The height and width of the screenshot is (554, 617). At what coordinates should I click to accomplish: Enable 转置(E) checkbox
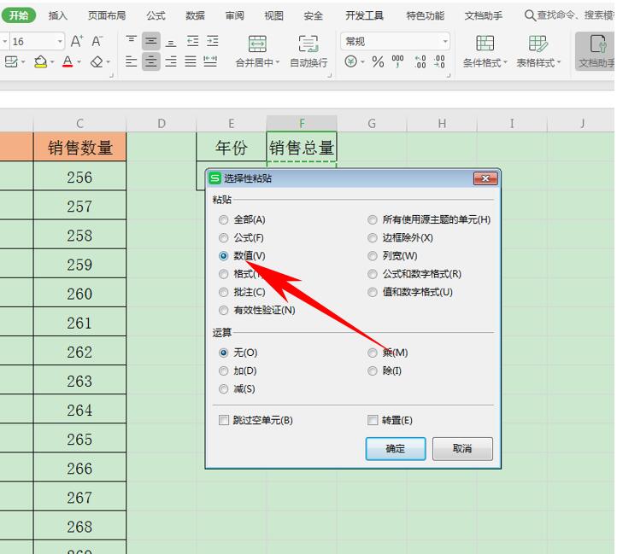pos(373,420)
